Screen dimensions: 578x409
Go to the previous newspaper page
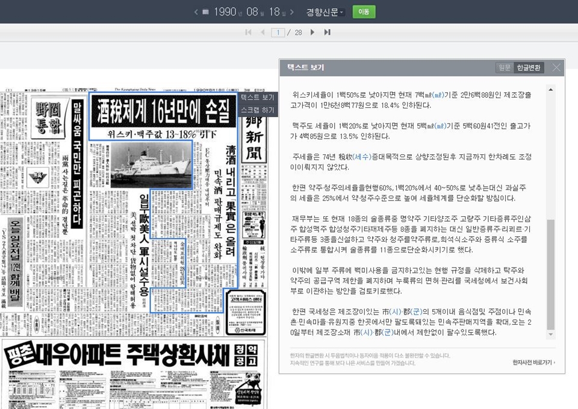[263, 33]
